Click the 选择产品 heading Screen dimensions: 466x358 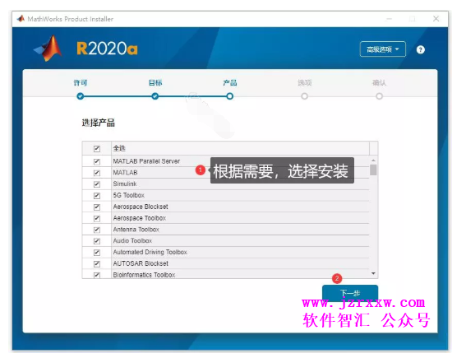tap(98, 123)
